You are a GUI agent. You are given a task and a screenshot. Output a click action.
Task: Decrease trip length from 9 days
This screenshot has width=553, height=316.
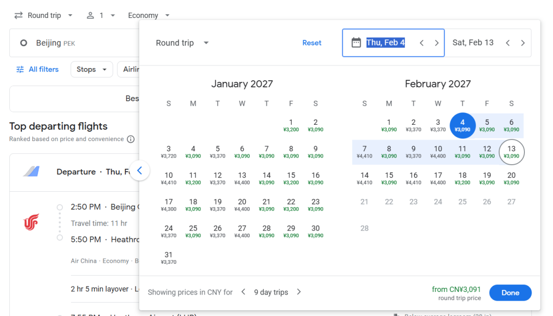click(x=243, y=292)
